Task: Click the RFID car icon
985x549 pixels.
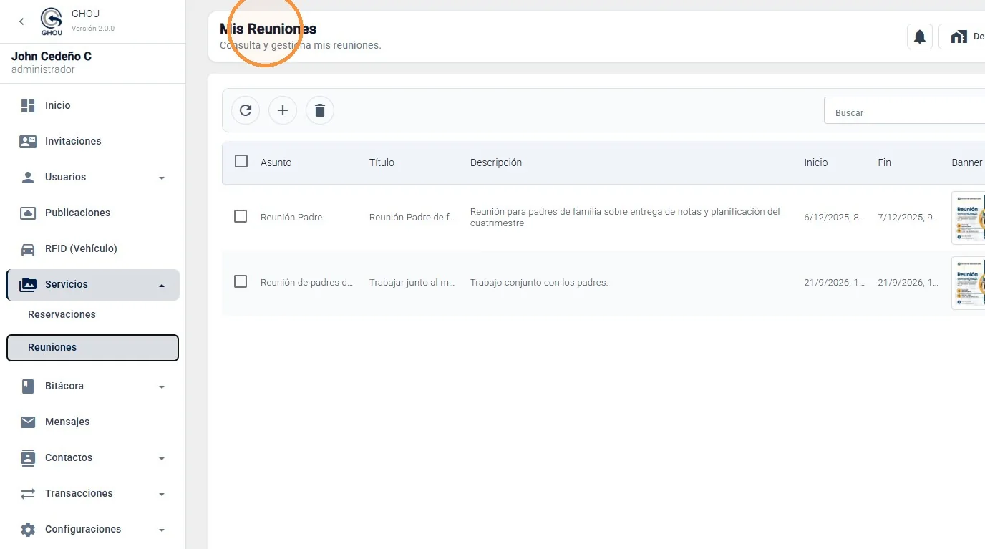Action: pos(28,248)
